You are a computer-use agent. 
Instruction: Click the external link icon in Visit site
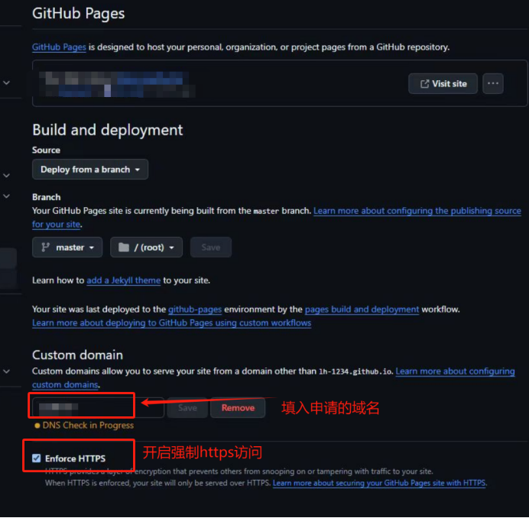point(424,83)
